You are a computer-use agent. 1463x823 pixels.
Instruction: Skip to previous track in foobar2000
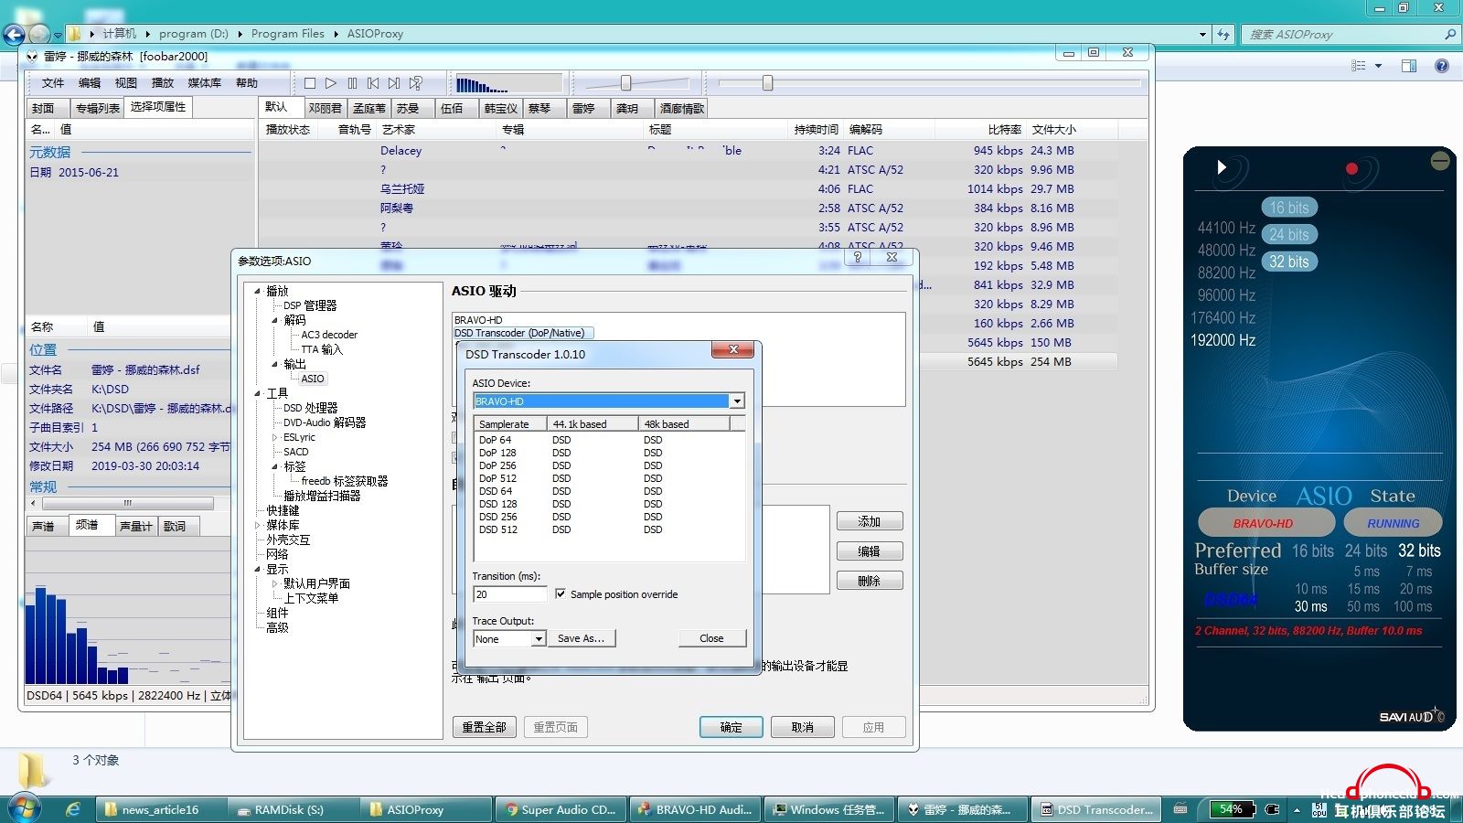tap(373, 83)
